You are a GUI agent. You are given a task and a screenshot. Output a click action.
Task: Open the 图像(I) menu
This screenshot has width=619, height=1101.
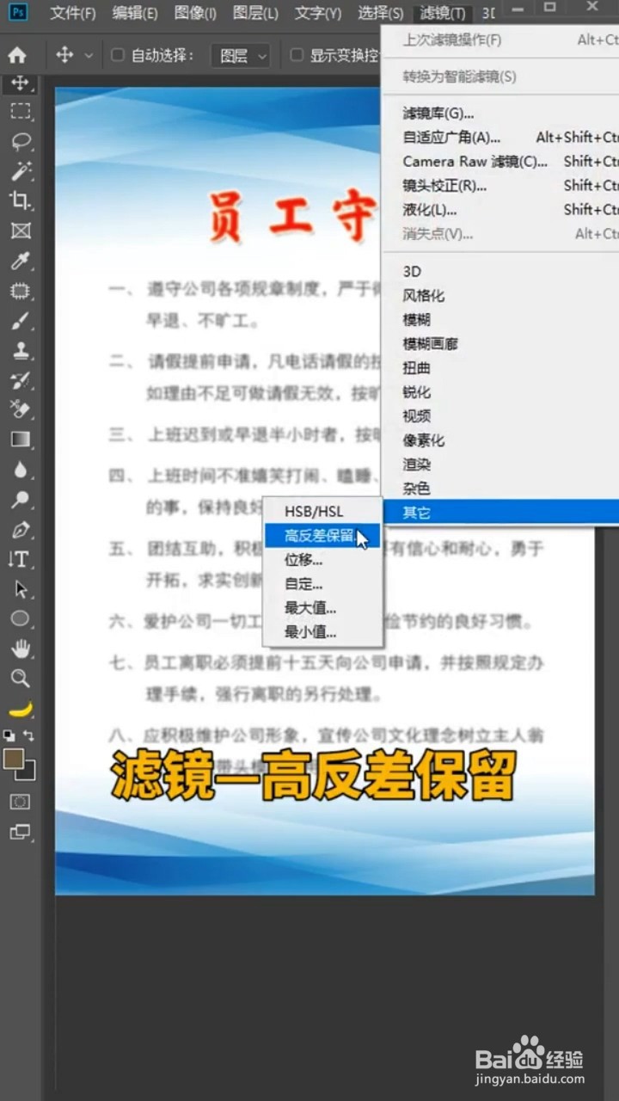coord(195,13)
